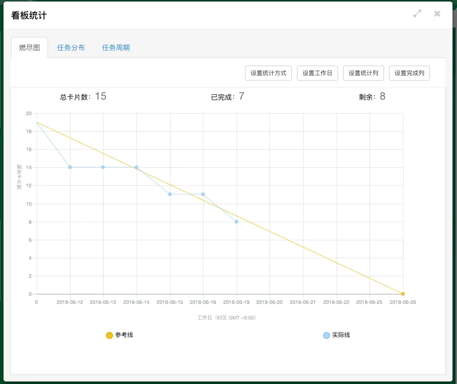Click the 总卡片数 value 15
This screenshot has height=384, width=457.
[x=100, y=96]
